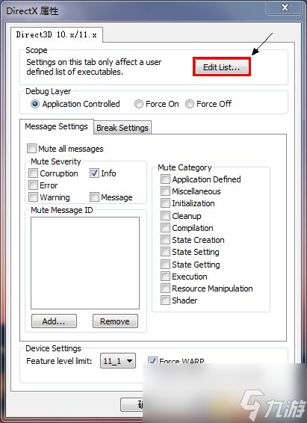This screenshot has height=423, width=307.
Task: Click the Remove message ID button
Action: coord(115,321)
